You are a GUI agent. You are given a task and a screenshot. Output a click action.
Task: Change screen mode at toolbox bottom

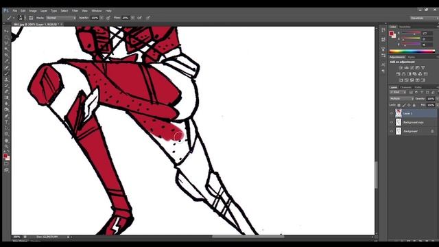(6, 170)
